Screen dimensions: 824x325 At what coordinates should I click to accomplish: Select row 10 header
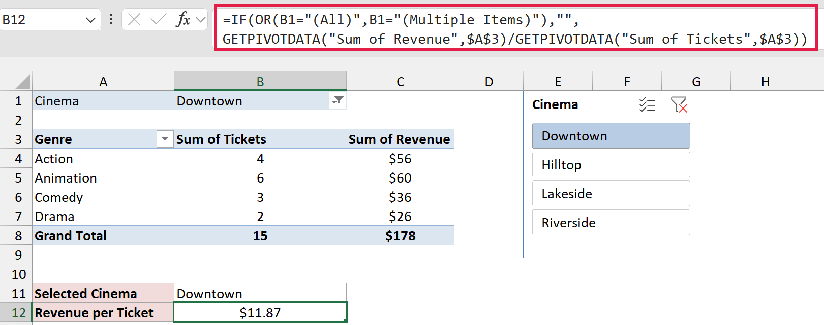click(x=16, y=274)
